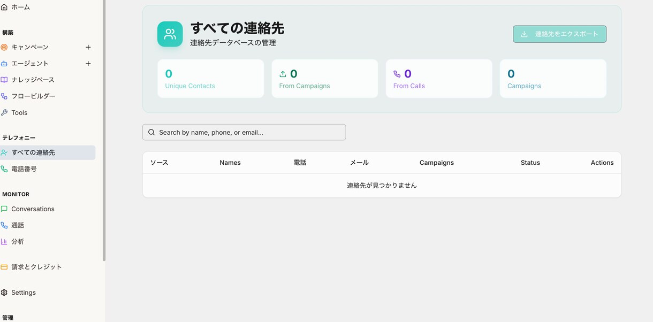Viewport: 653px width, 322px height.
Task: Click the 構築 section heading
Action: click(x=7, y=33)
